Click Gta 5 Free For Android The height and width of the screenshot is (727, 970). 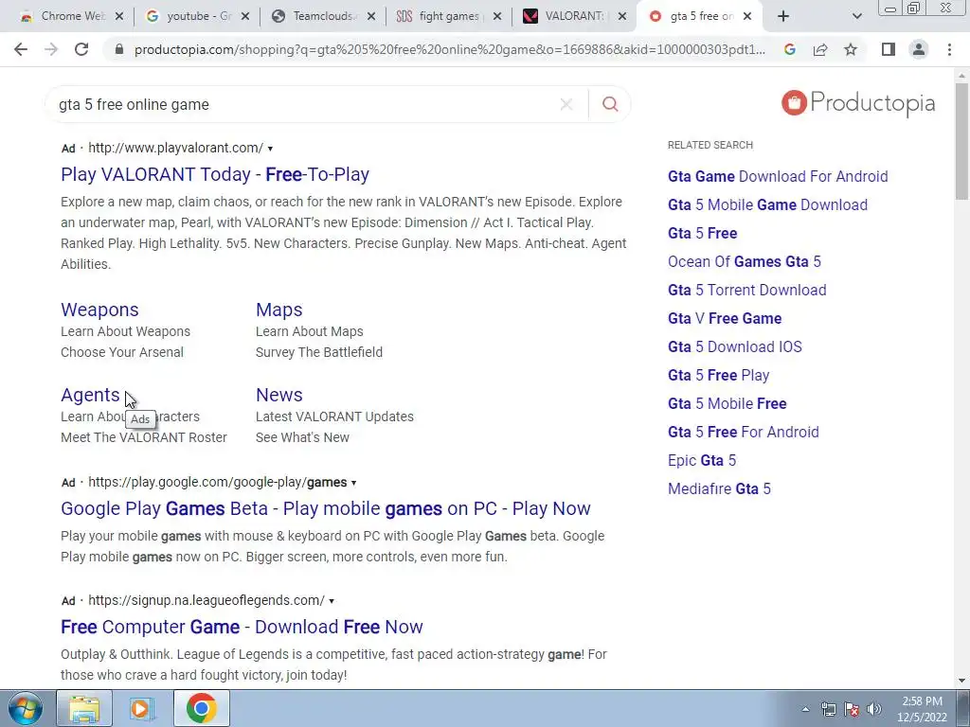pos(743,432)
